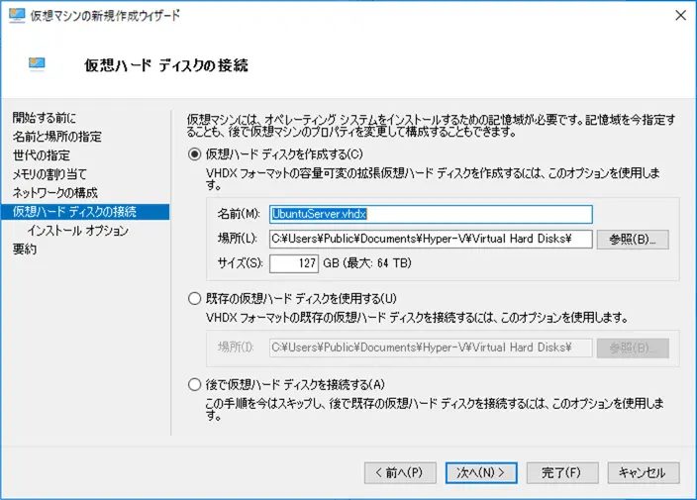Click the 場所(L): label
Image resolution: width=697 pixels, height=500 pixels.
coord(238,239)
